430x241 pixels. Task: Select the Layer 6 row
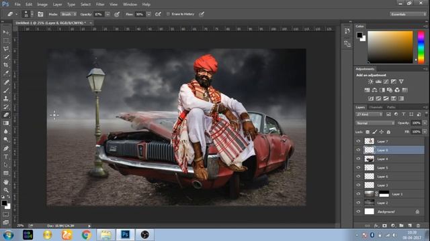tap(390, 177)
